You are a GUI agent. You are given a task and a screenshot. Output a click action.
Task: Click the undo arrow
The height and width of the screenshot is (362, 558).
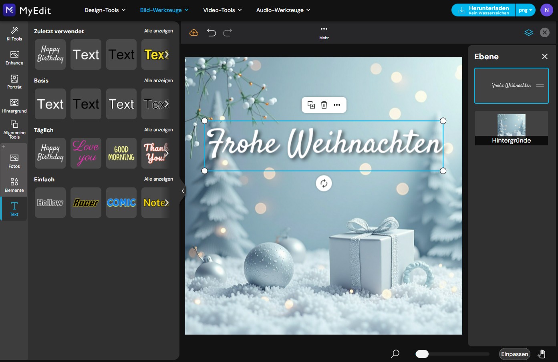click(x=212, y=32)
